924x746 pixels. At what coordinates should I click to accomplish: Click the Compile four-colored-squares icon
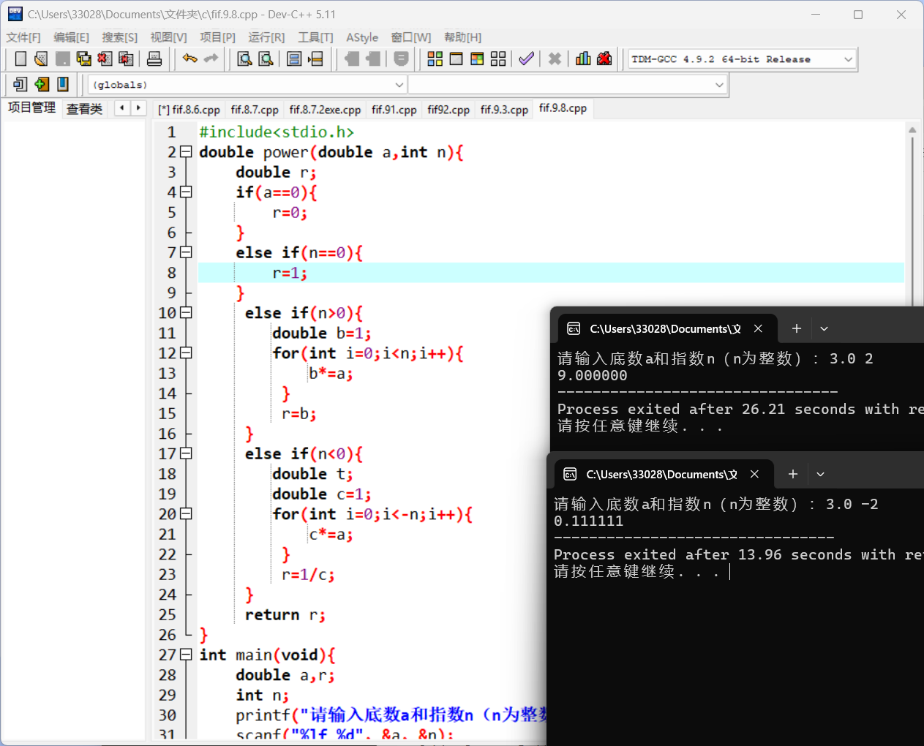tap(435, 59)
